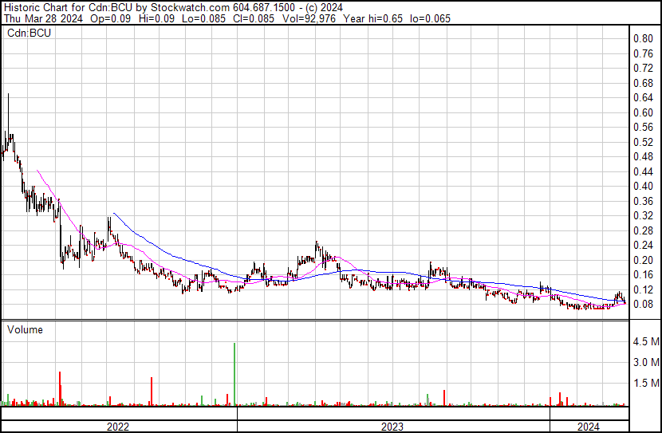This screenshot has width=662, height=433.
Task: Click the 0.28 price axis label
Action: [643, 230]
